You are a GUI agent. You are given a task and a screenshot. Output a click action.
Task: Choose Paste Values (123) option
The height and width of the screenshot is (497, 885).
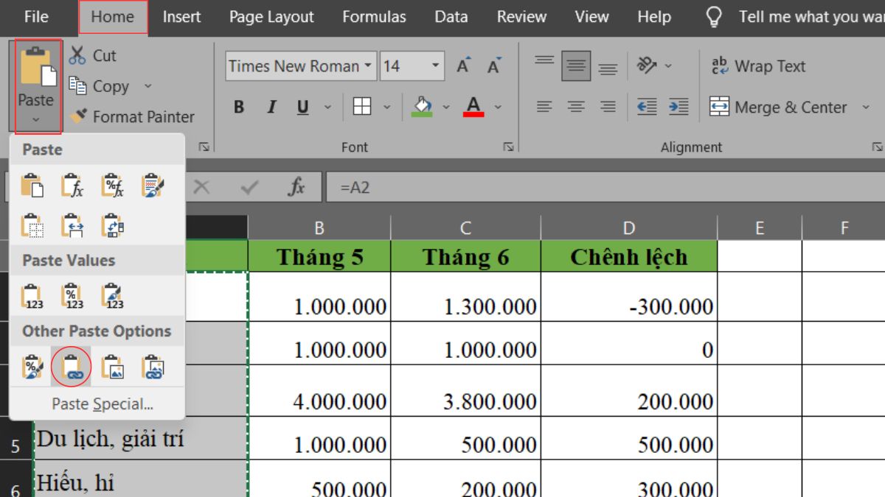pyautogui.click(x=32, y=293)
